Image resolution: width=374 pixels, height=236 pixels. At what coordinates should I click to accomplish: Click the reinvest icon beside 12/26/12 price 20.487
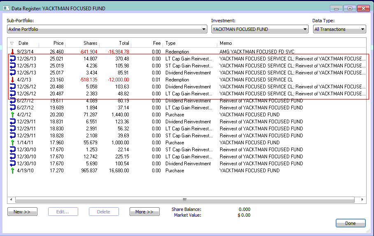click(x=13, y=94)
